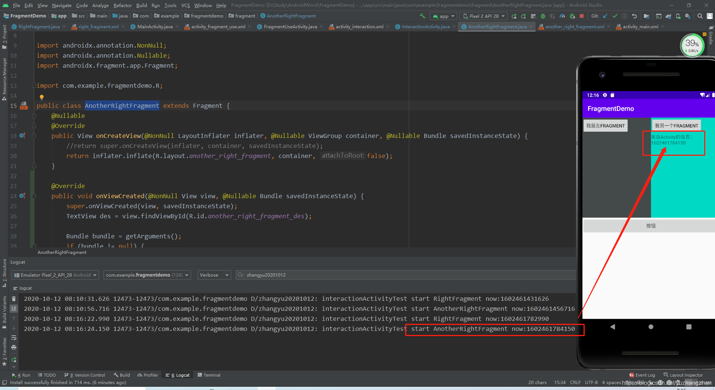Expand more logcat toolbar actions chevron
The width and height of the screenshot is (715, 390).
[14, 367]
